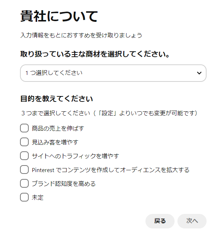The width and height of the screenshot is (220, 243).
Task: Click the 次へ button
Action: (192, 221)
